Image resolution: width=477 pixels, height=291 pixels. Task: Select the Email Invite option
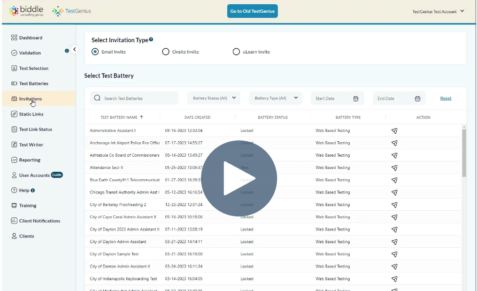click(x=95, y=52)
